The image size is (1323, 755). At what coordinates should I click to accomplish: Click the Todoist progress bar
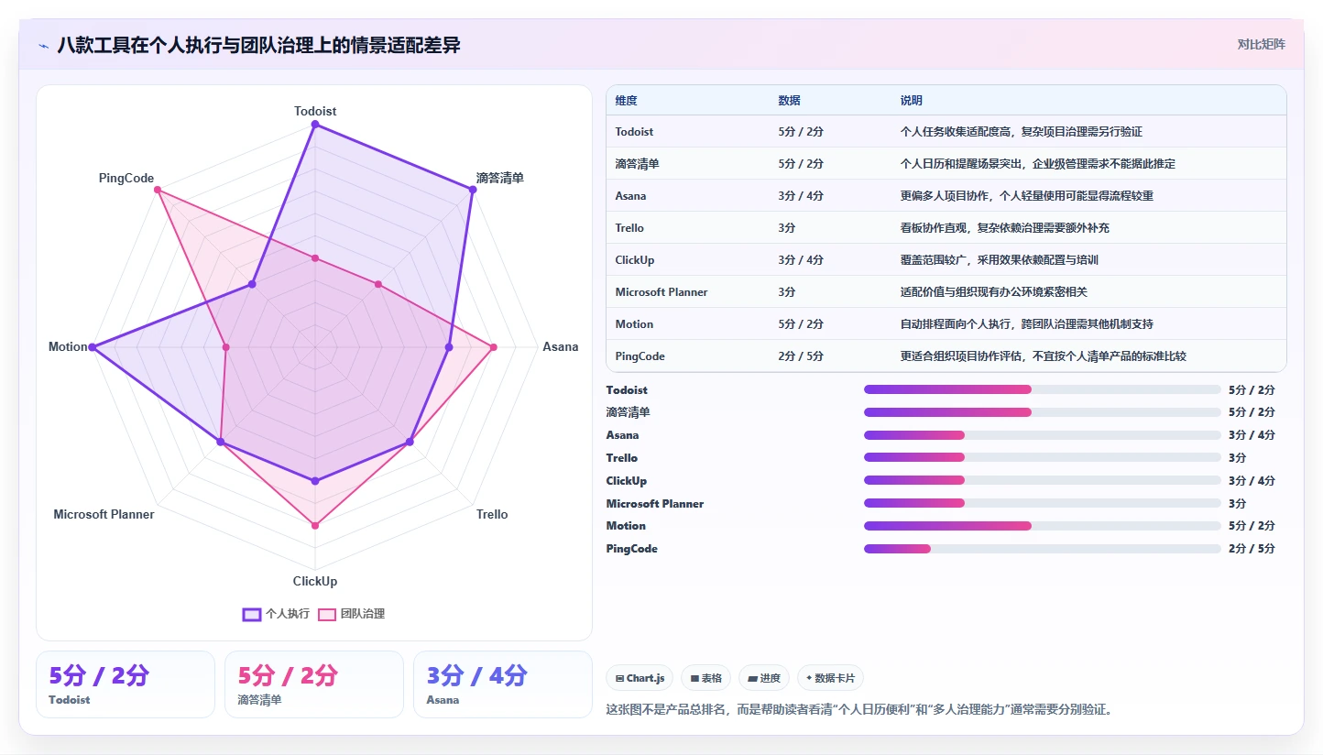pos(1043,389)
